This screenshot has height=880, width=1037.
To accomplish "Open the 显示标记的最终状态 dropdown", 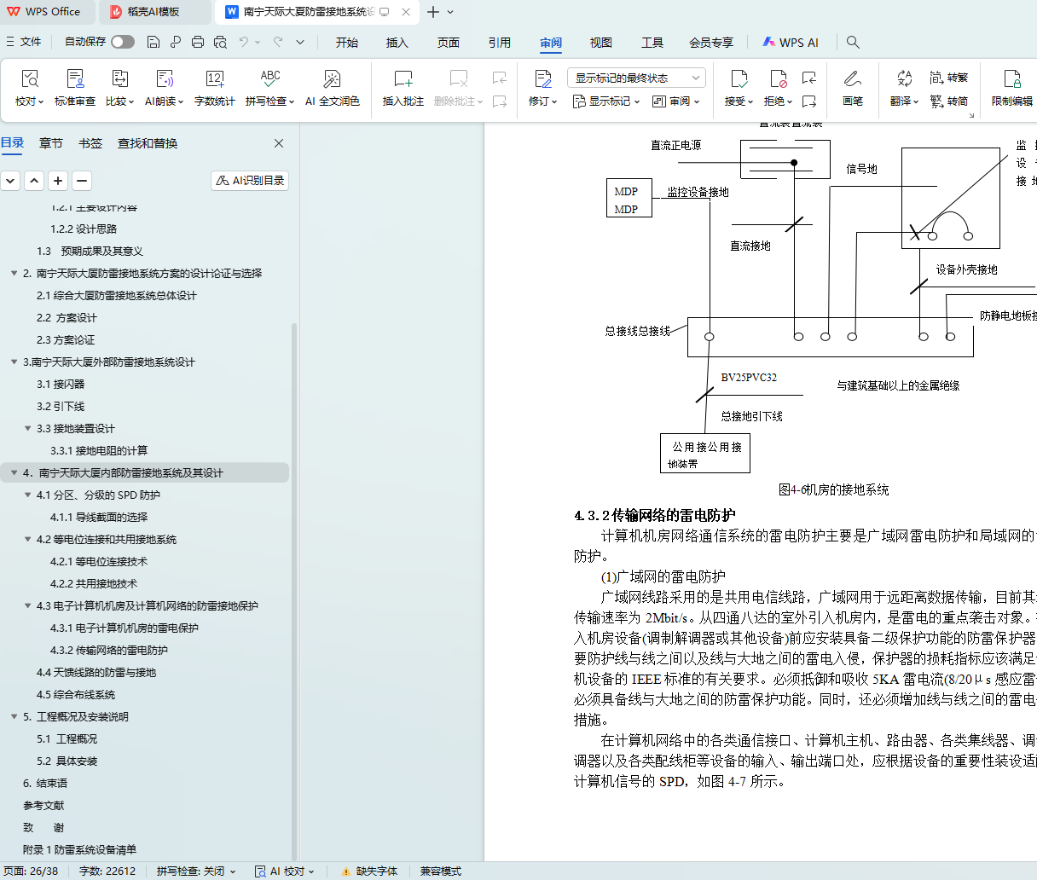I will pos(636,78).
